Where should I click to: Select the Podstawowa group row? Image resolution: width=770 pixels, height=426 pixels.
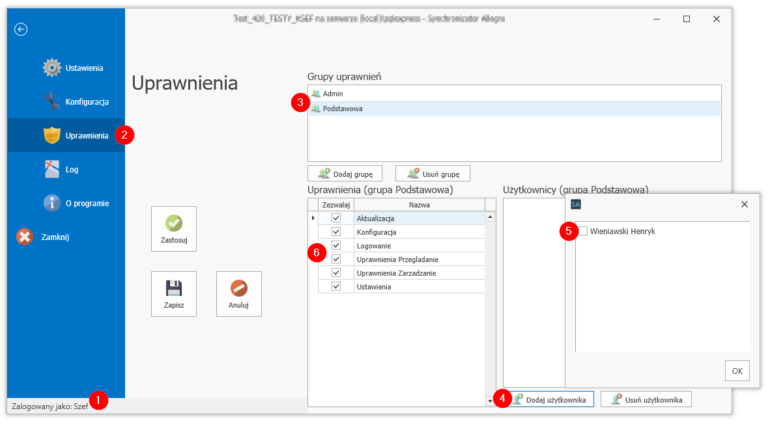pyautogui.click(x=515, y=109)
